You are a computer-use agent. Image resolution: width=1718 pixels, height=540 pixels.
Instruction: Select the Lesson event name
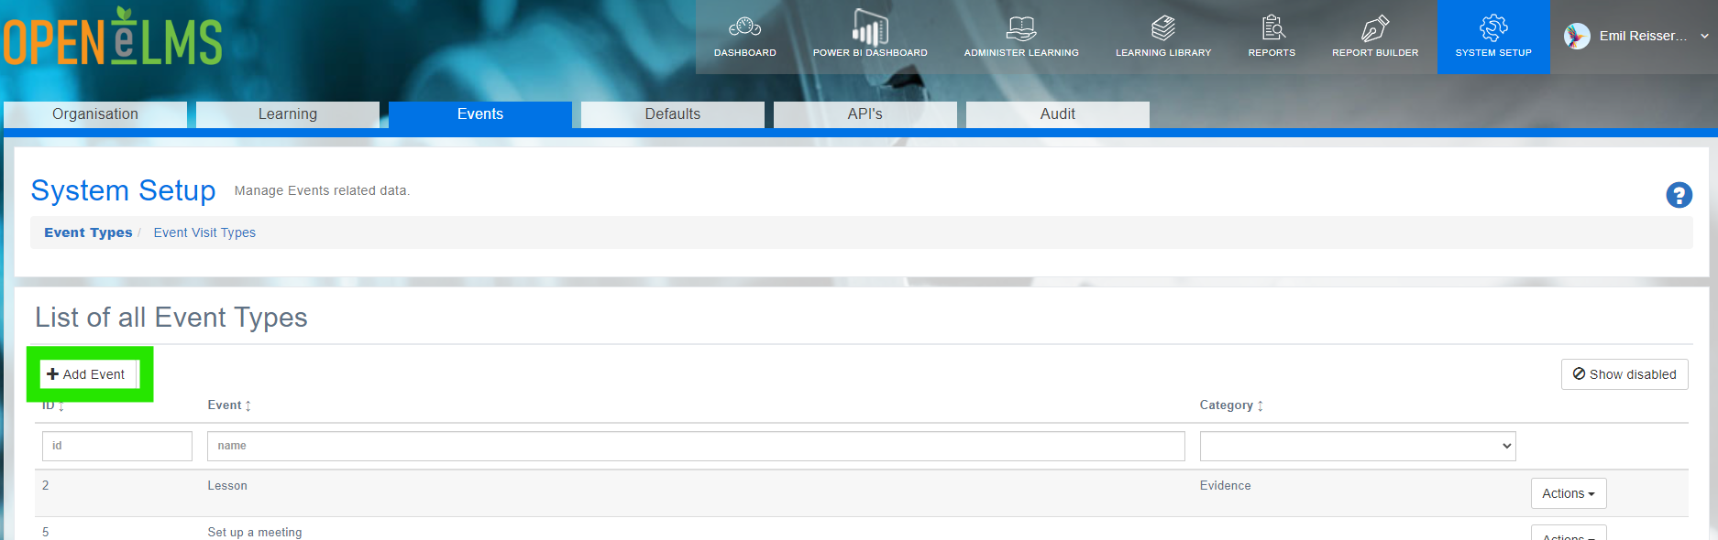click(x=227, y=486)
